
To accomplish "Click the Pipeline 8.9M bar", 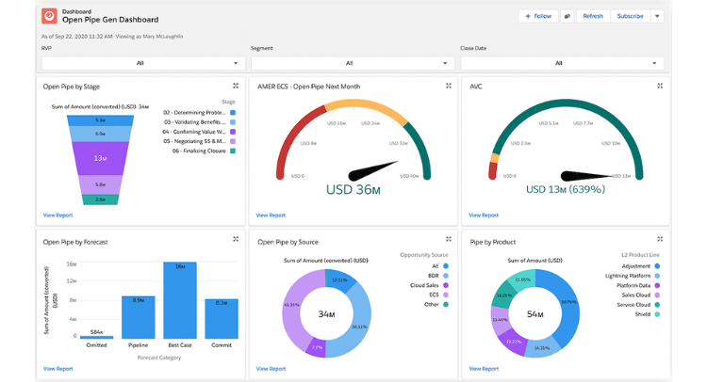I will pos(138,317).
